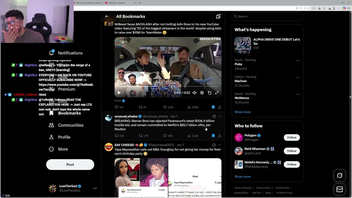Play the MrBeast video

coord(119,93)
